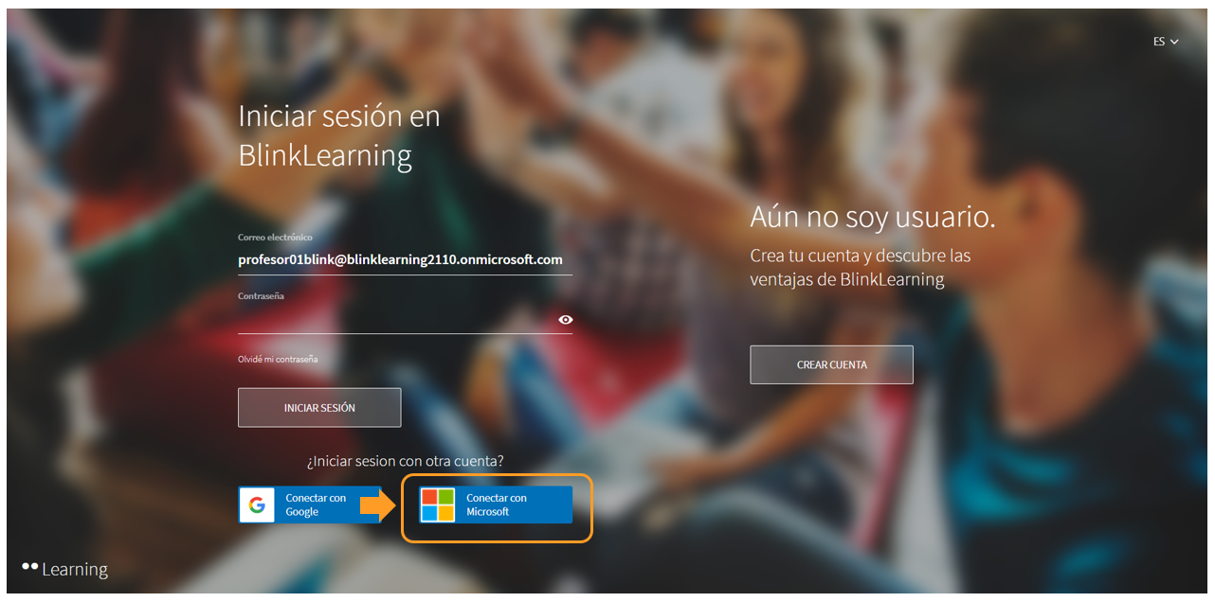Show password using the eye icon
Viewport: 1215px width, 602px height.
566,320
